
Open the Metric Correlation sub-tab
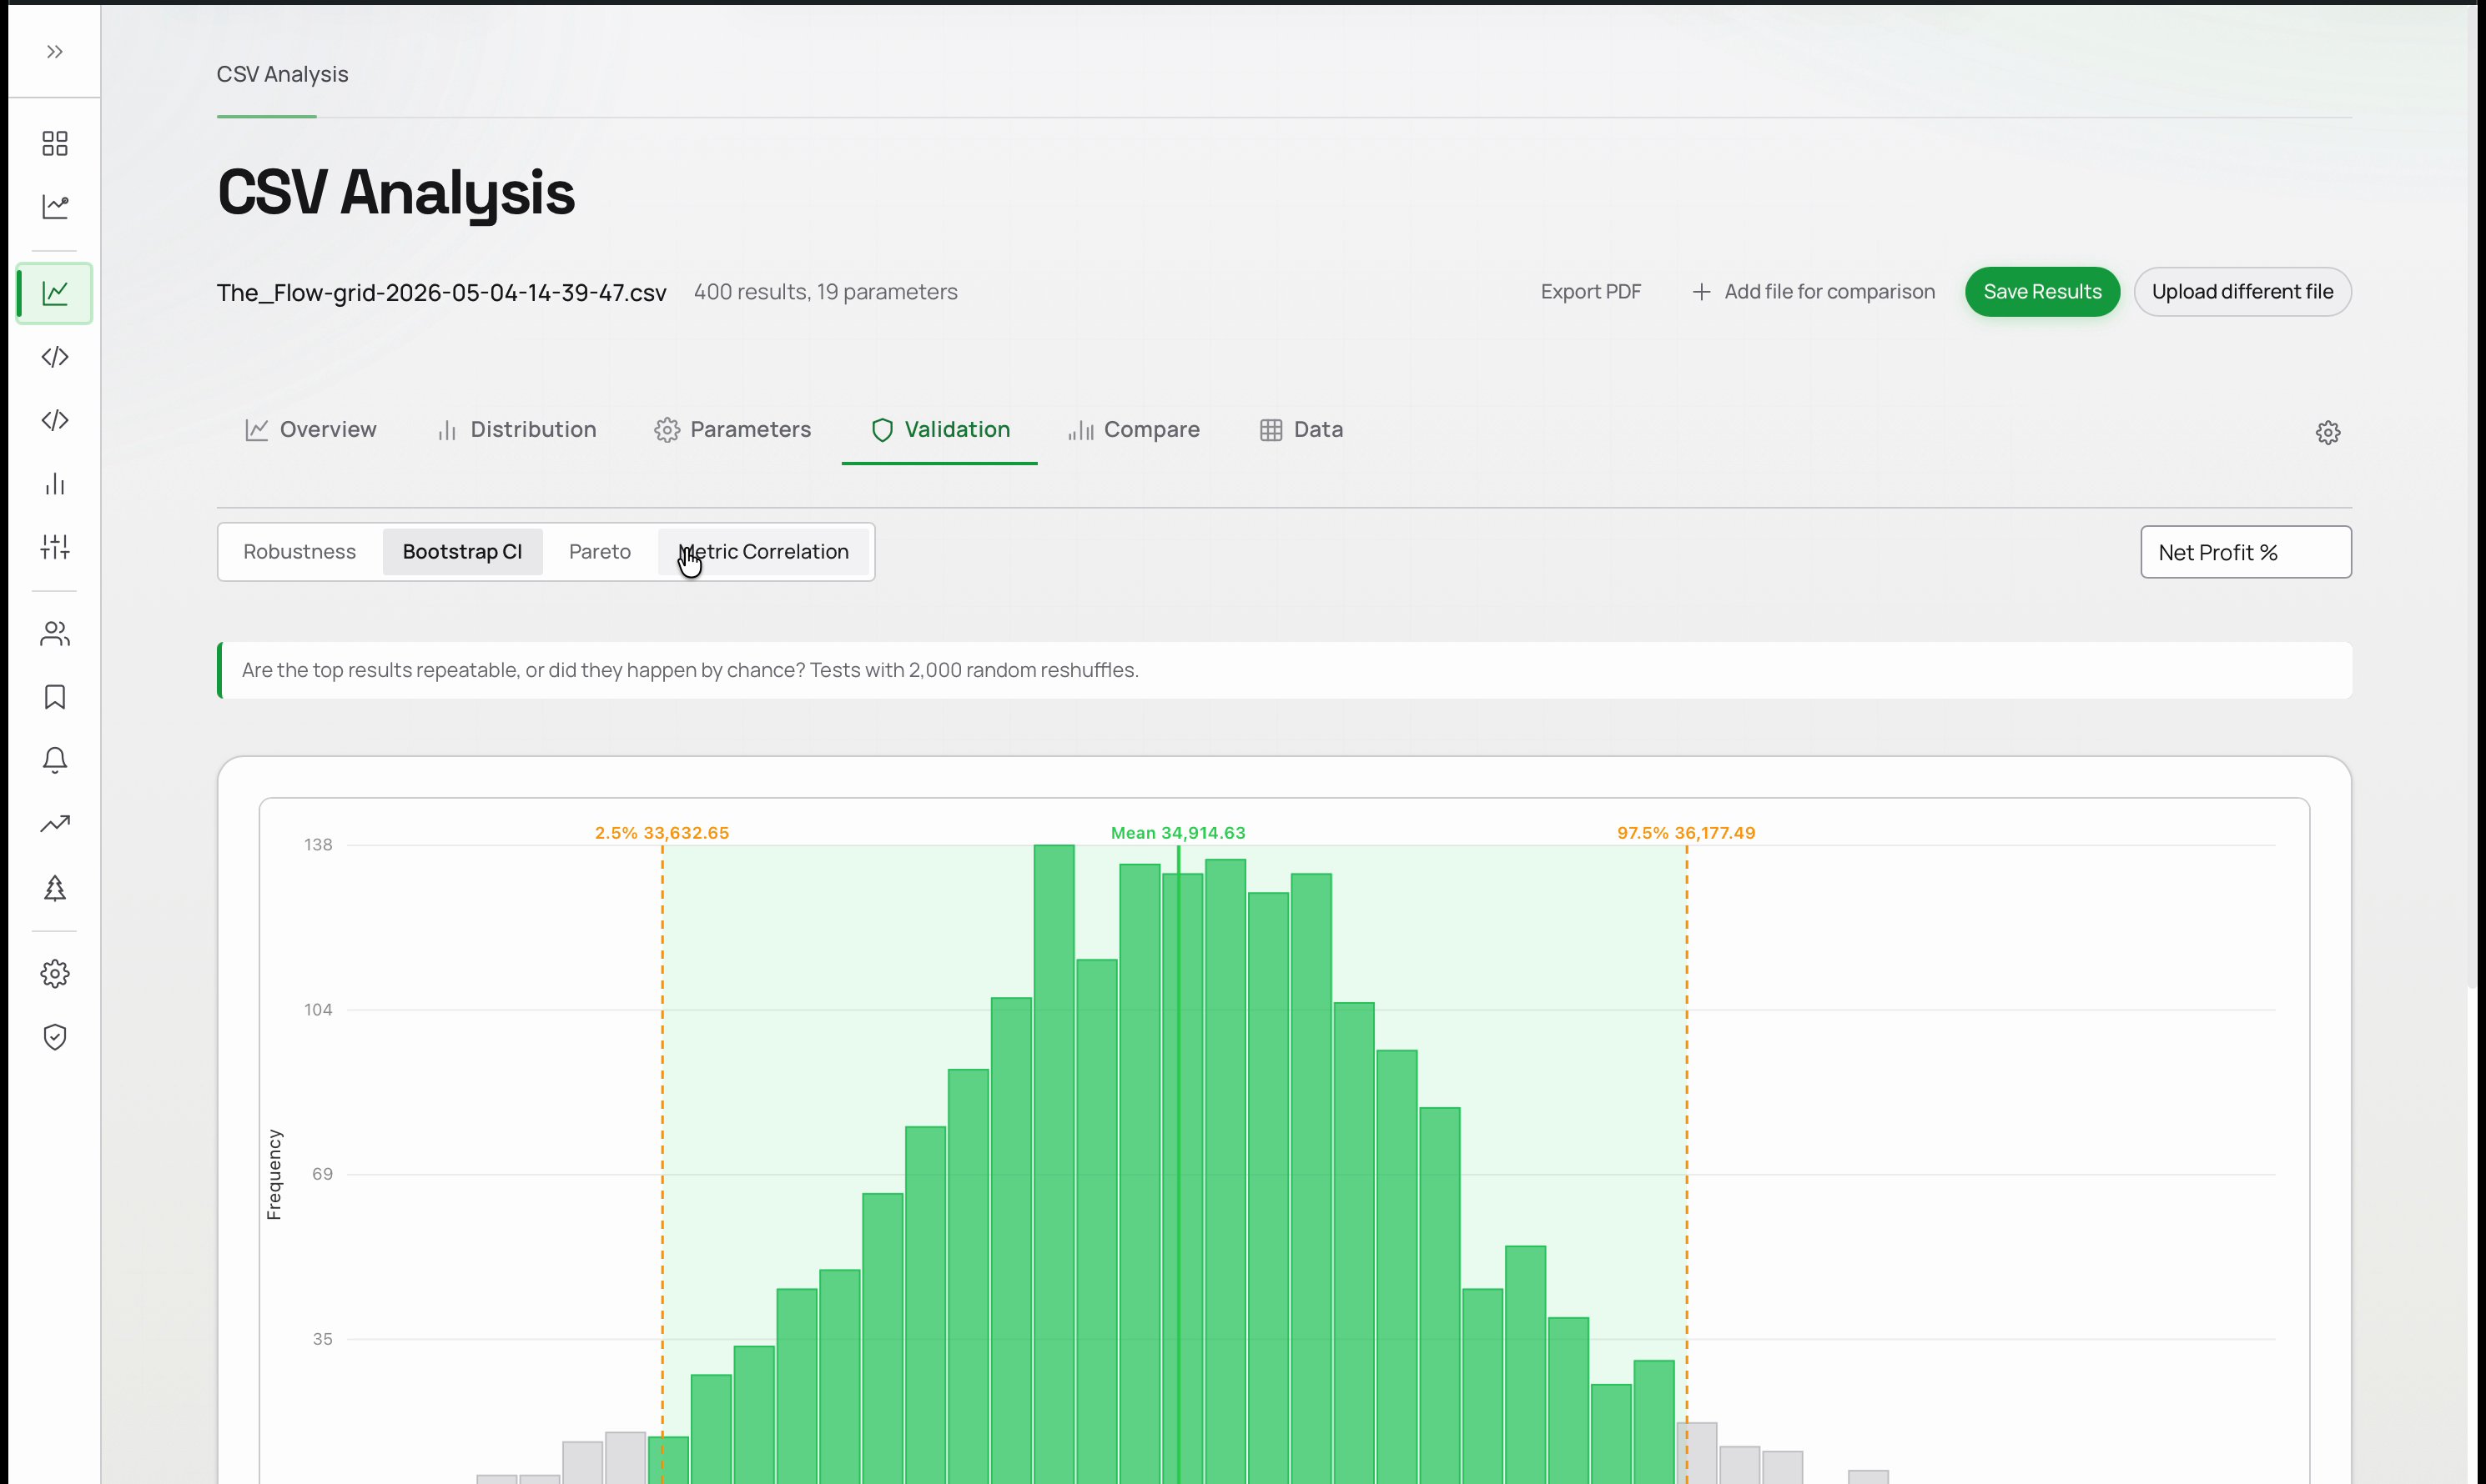click(x=763, y=552)
